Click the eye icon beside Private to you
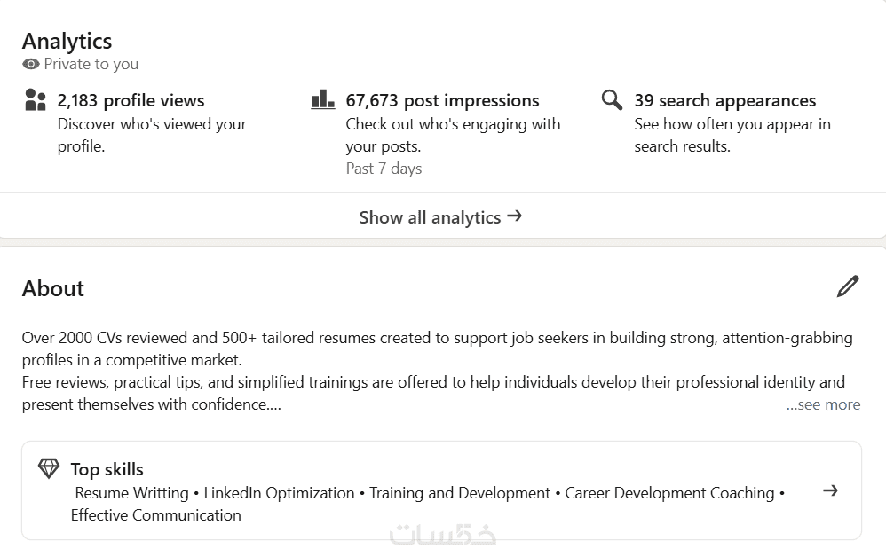This screenshot has width=886, height=557. (x=31, y=64)
